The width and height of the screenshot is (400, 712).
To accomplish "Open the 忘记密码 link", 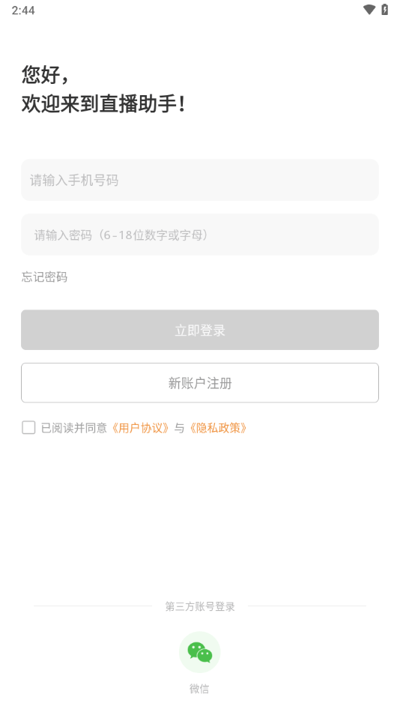I will (x=44, y=277).
